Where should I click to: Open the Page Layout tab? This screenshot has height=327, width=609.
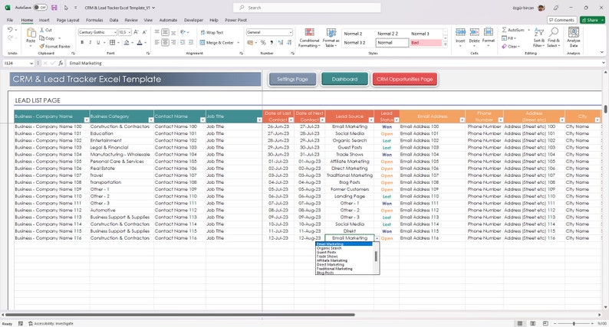point(67,20)
